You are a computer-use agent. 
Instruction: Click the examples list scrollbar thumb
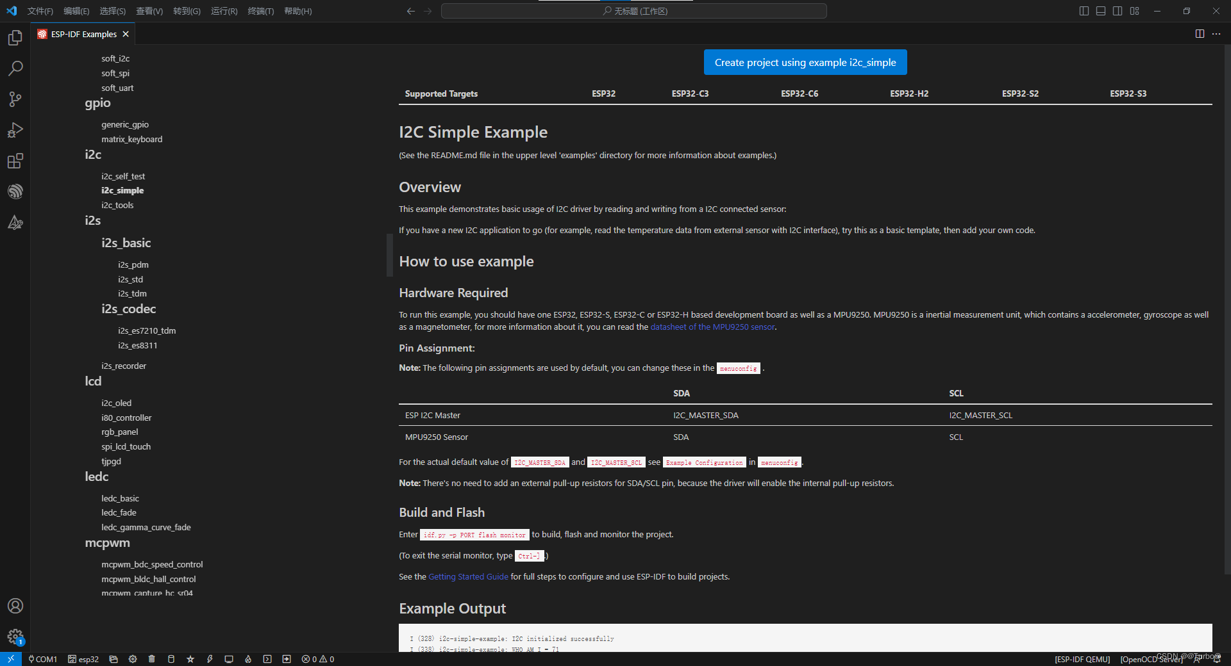pos(389,255)
